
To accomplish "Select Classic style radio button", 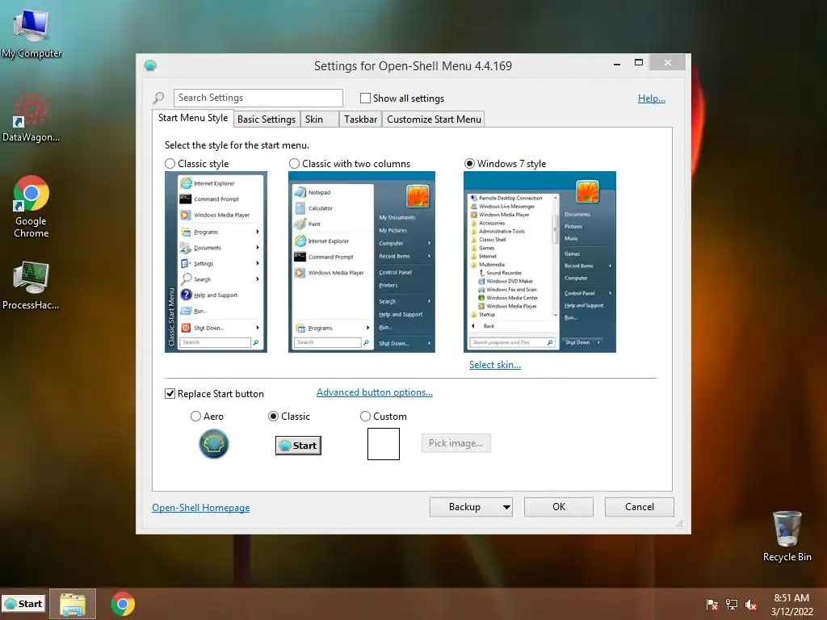I will (x=170, y=164).
